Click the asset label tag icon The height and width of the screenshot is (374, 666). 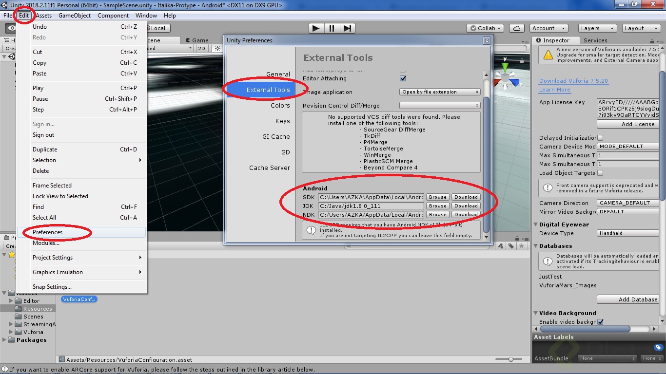658,348
